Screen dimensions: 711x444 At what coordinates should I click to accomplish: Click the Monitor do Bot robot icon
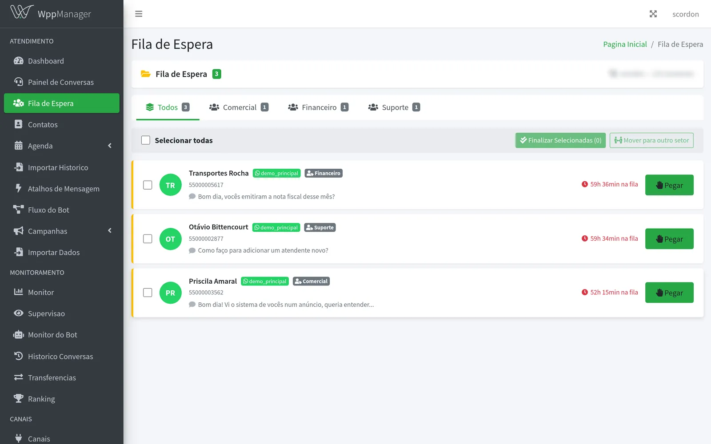[x=18, y=335]
